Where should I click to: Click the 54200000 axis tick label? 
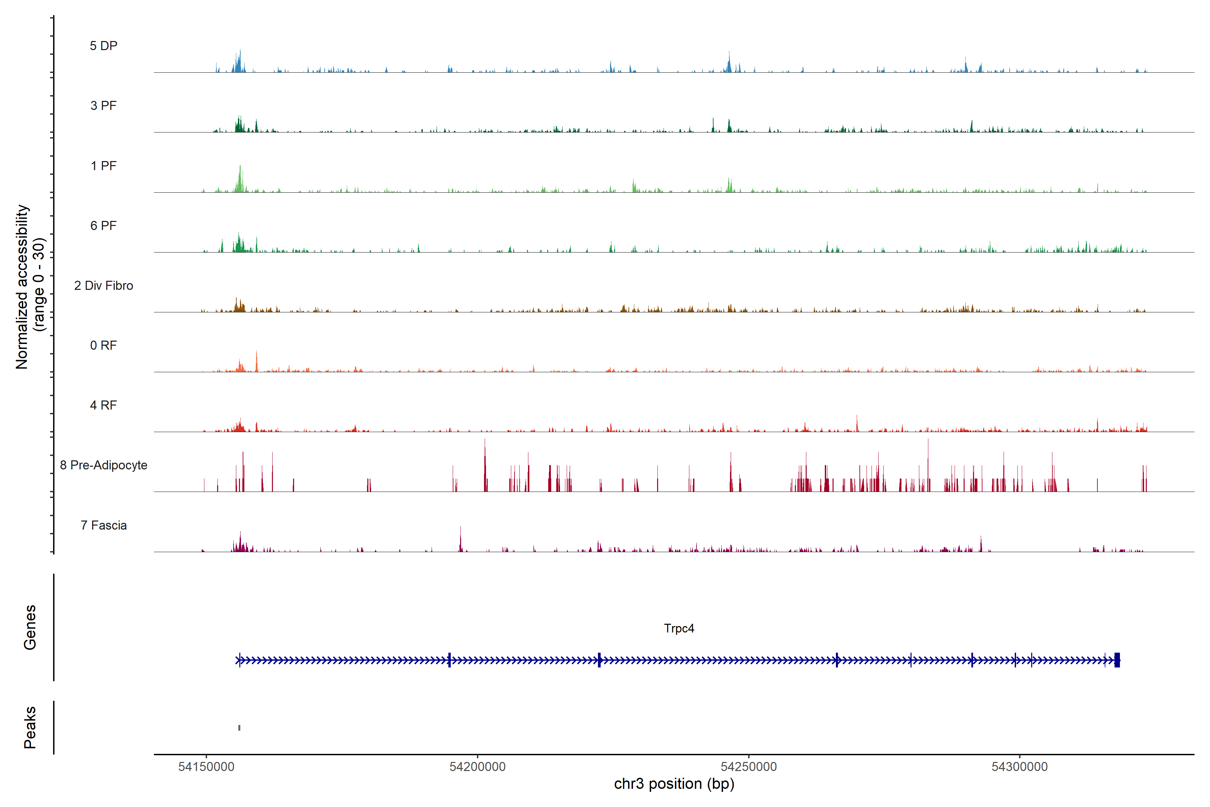(x=477, y=767)
